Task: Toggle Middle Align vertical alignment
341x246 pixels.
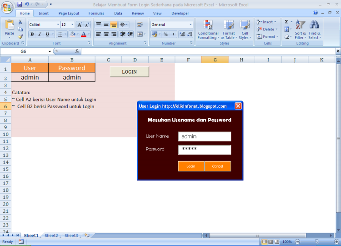Action: [106, 25]
